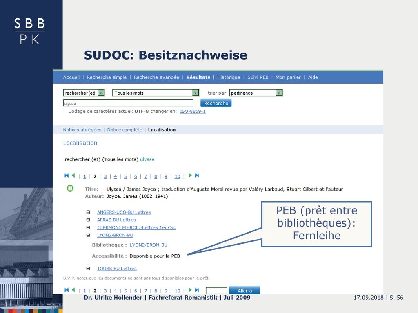Expand the ARRAS-BU Lettres holdings
Screen dimensions: 418x313
pos(88,220)
